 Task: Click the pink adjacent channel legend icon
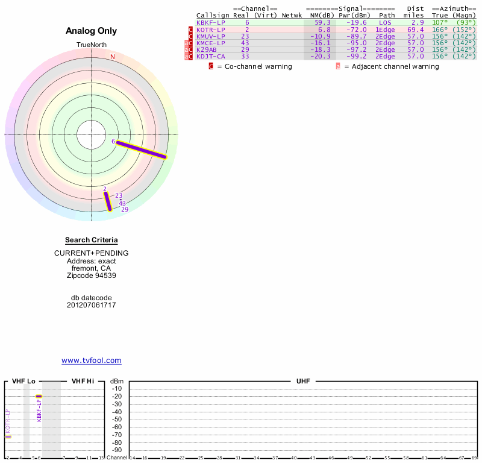pos(338,66)
